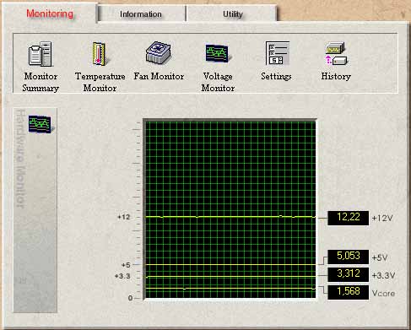Click the Temperature Monitor text label
411x330 pixels.
click(x=100, y=82)
